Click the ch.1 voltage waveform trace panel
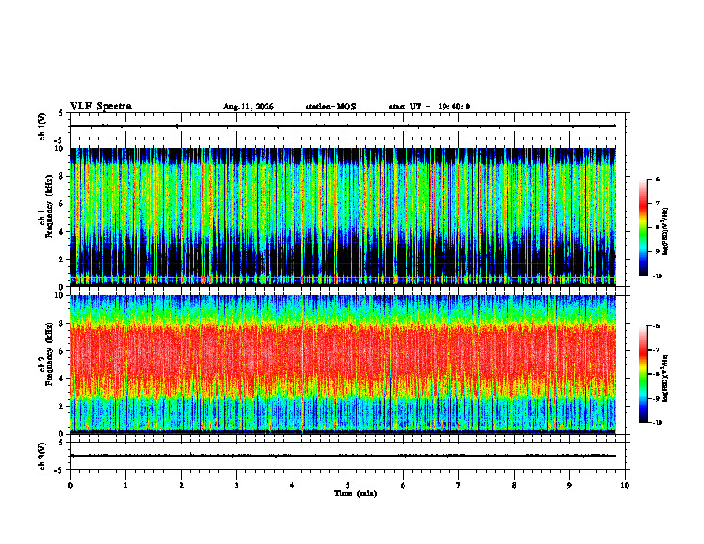 tap(348, 126)
